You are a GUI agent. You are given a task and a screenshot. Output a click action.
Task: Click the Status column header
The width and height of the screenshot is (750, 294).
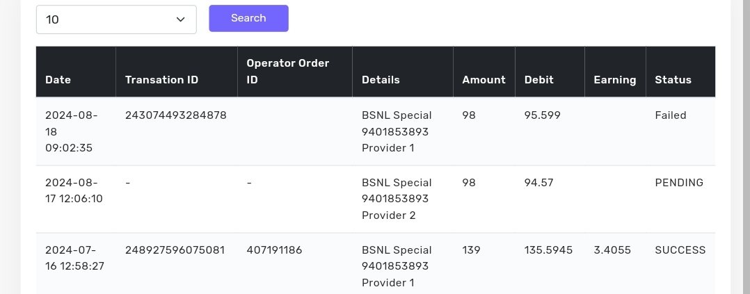(673, 80)
